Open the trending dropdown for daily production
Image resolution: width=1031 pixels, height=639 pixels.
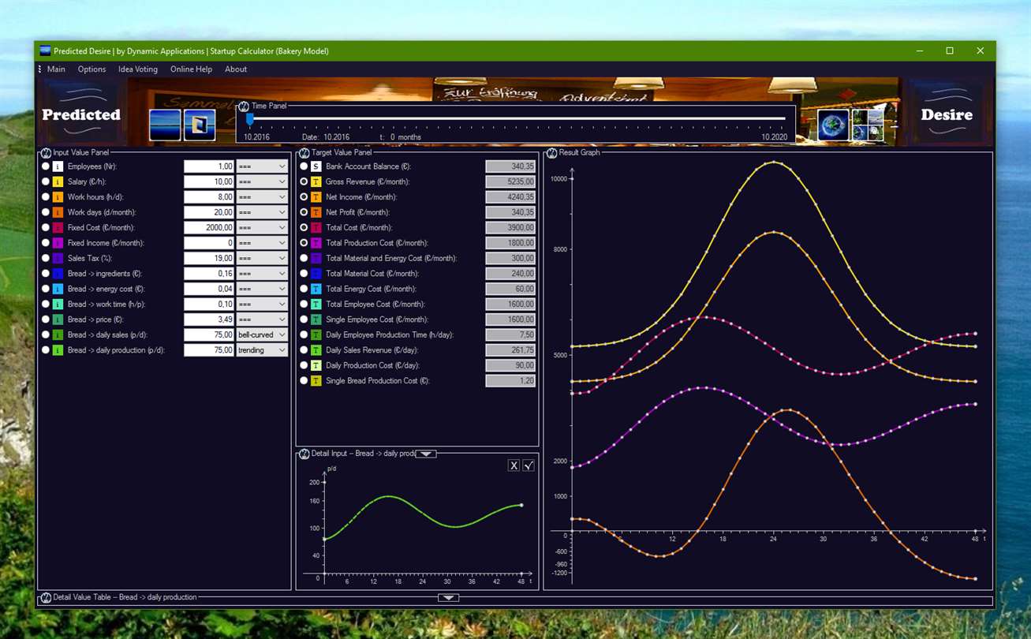click(262, 350)
